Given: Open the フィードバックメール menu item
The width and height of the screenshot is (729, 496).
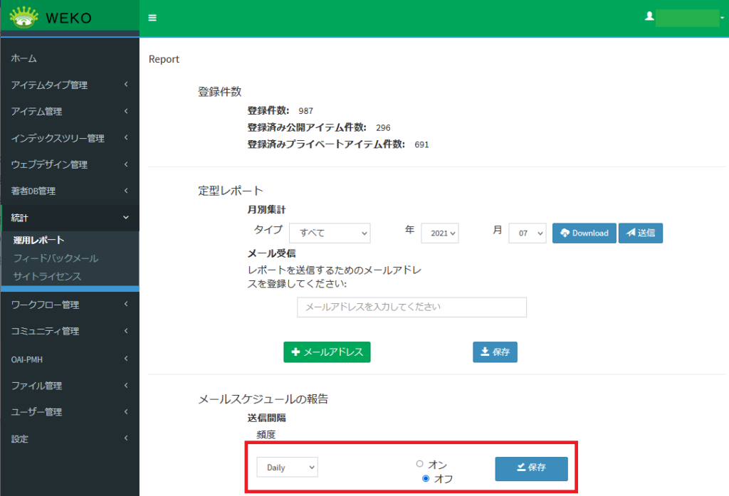Looking at the screenshot, I should click(x=56, y=258).
